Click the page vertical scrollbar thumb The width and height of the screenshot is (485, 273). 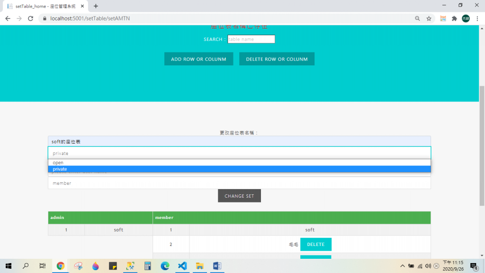(x=482, y=146)
